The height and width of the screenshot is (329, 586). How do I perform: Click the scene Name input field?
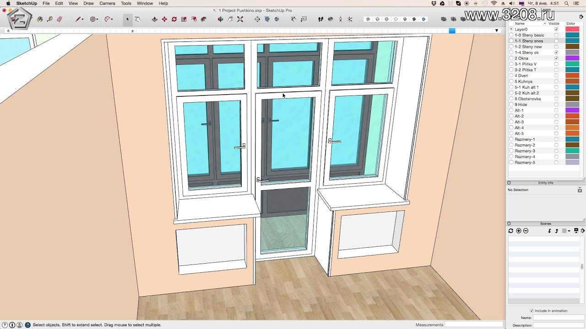[558, 318]
